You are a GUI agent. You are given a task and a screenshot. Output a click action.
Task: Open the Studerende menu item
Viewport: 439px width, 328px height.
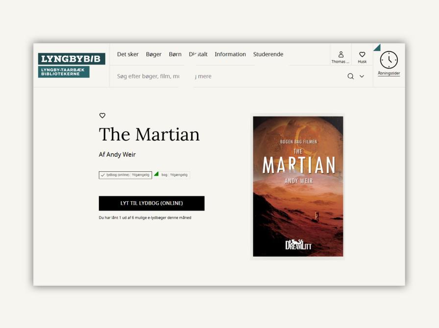tap(268, 54)
